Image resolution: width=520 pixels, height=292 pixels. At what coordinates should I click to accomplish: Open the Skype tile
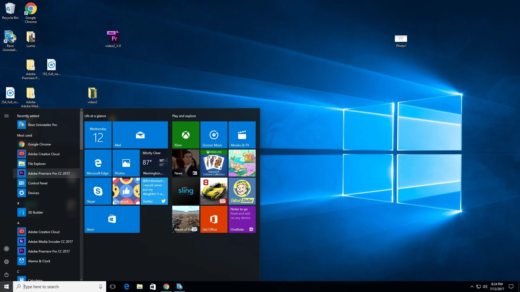pos(98,191)
